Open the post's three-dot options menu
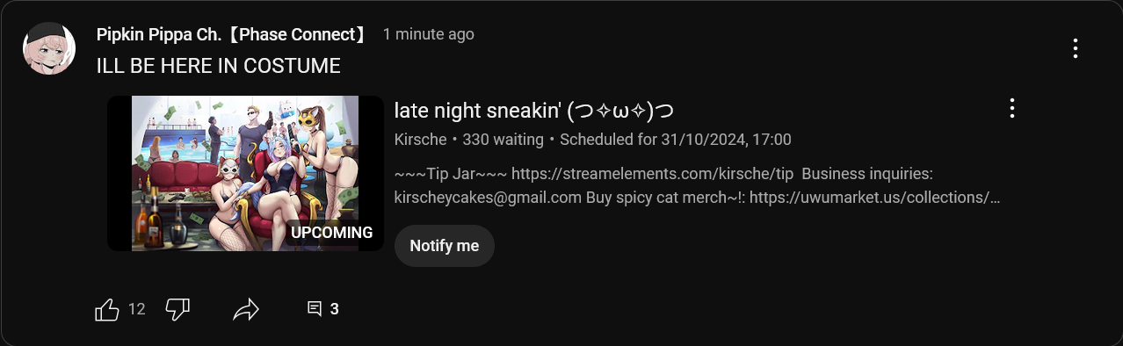This screenshot has width=1123, height=346. click(x=1075, y=48)
